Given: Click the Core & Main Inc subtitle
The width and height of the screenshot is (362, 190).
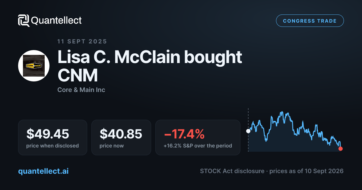Looking at the screenshot, I should (x=81, y=90).
